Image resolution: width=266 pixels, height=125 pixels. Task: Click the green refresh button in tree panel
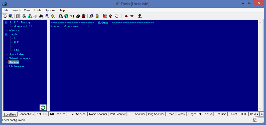coord(43,107)
